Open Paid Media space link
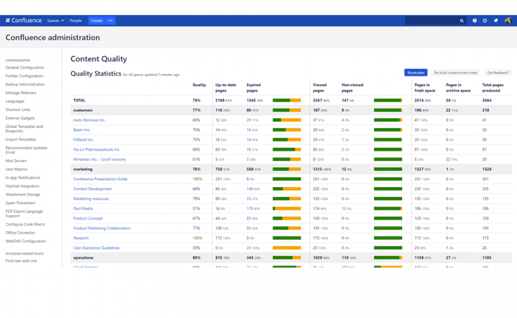The image size is (517, 318). pos(83,209)
